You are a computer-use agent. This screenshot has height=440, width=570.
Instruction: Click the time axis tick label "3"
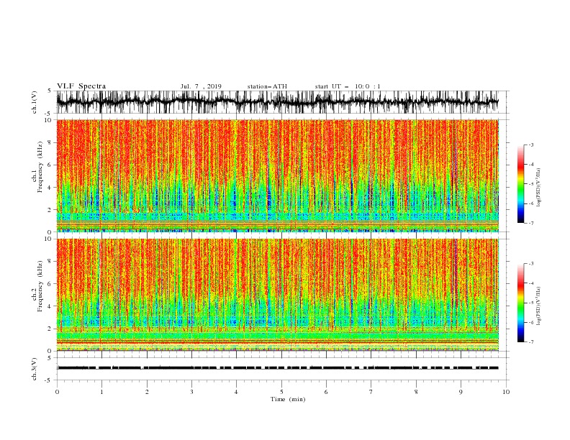191,392
